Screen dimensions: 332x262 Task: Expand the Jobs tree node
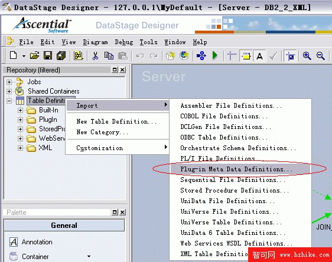pos(9,82)
